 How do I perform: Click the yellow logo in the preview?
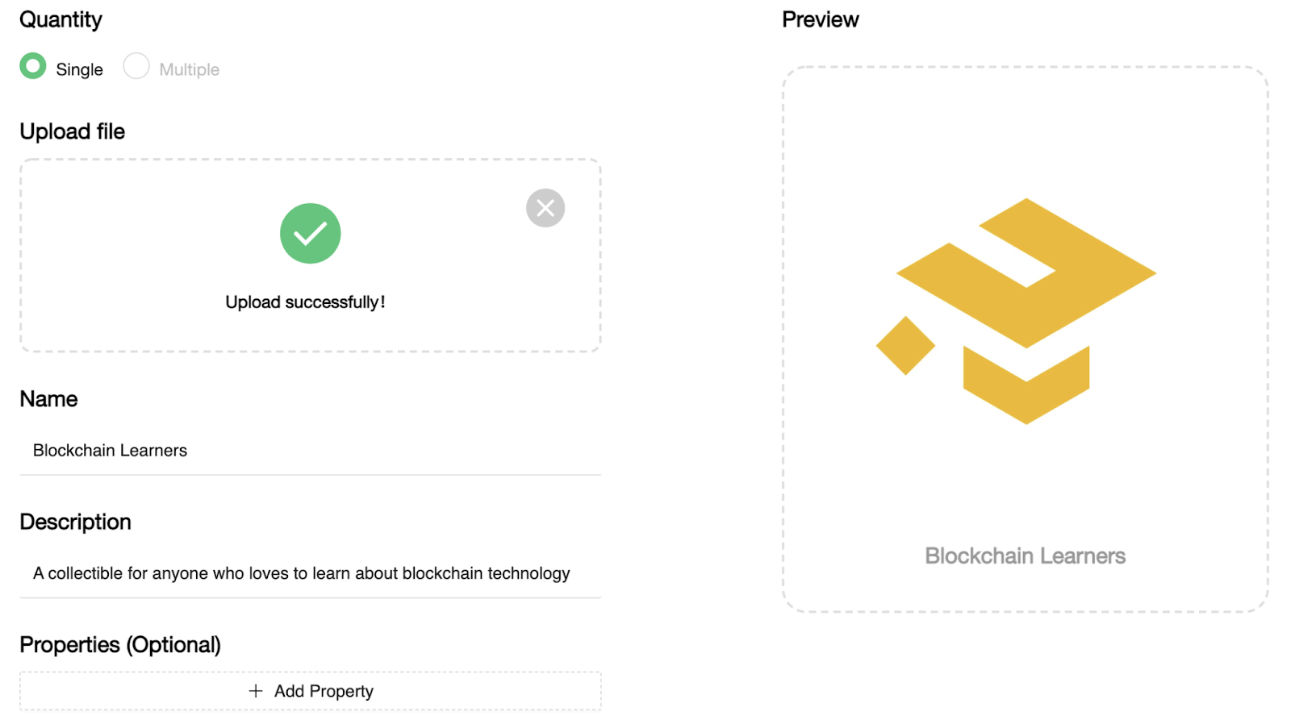coord(1026,274)
